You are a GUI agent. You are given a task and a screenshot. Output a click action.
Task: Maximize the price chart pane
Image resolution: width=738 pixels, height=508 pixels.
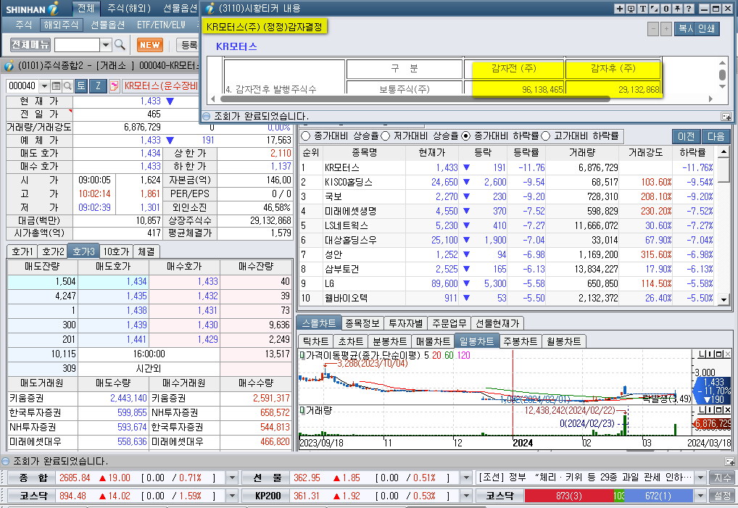[x=720, y=354]
